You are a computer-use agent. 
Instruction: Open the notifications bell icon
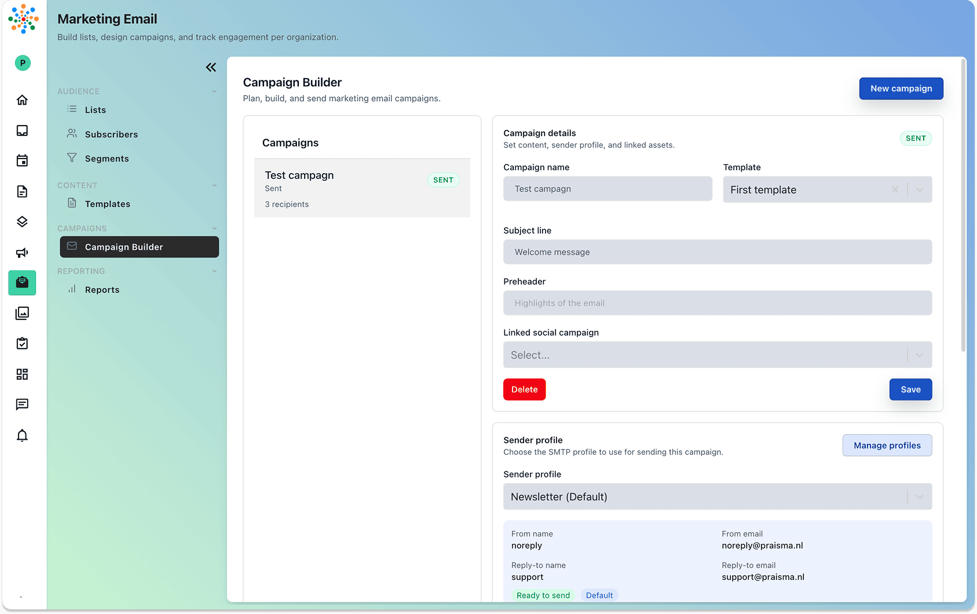point(22,435)
